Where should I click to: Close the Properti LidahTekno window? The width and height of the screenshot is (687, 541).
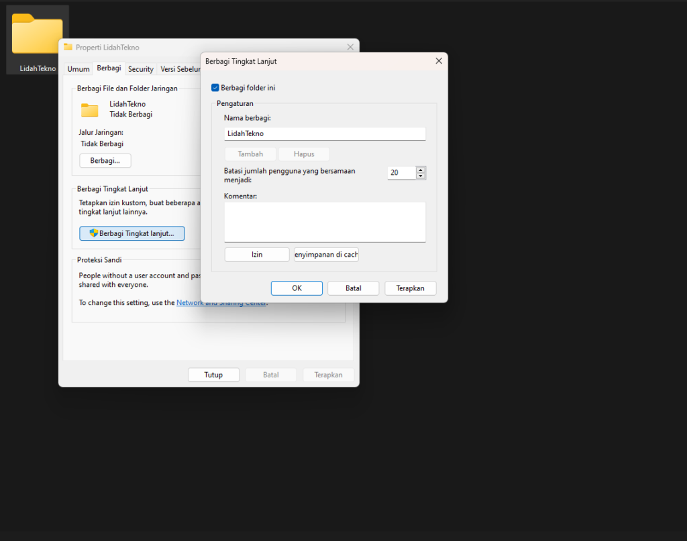coord(350,47)
